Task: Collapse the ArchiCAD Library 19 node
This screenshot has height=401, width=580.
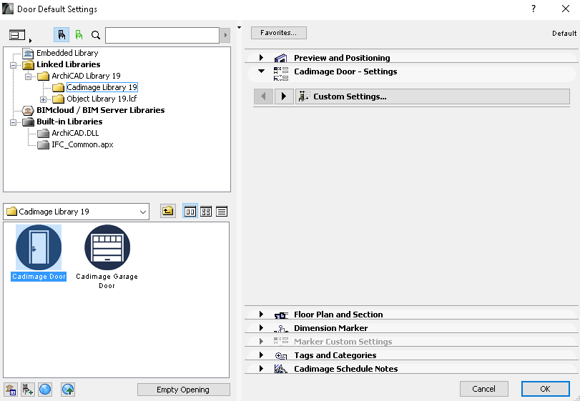Action: coord(28,76)
